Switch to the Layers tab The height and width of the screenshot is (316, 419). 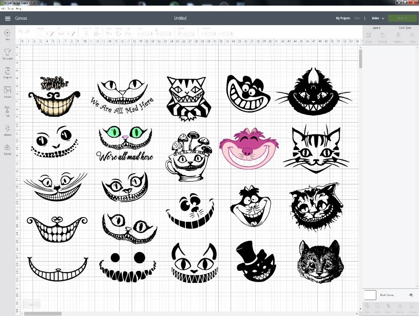(376, 28)
